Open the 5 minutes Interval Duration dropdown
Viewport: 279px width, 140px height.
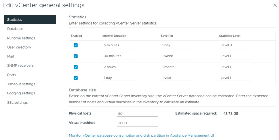[119, 45]
